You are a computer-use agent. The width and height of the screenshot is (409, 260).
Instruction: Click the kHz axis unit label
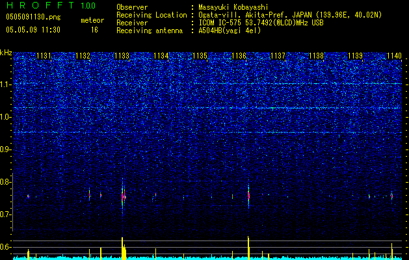(x=6, y=53)
